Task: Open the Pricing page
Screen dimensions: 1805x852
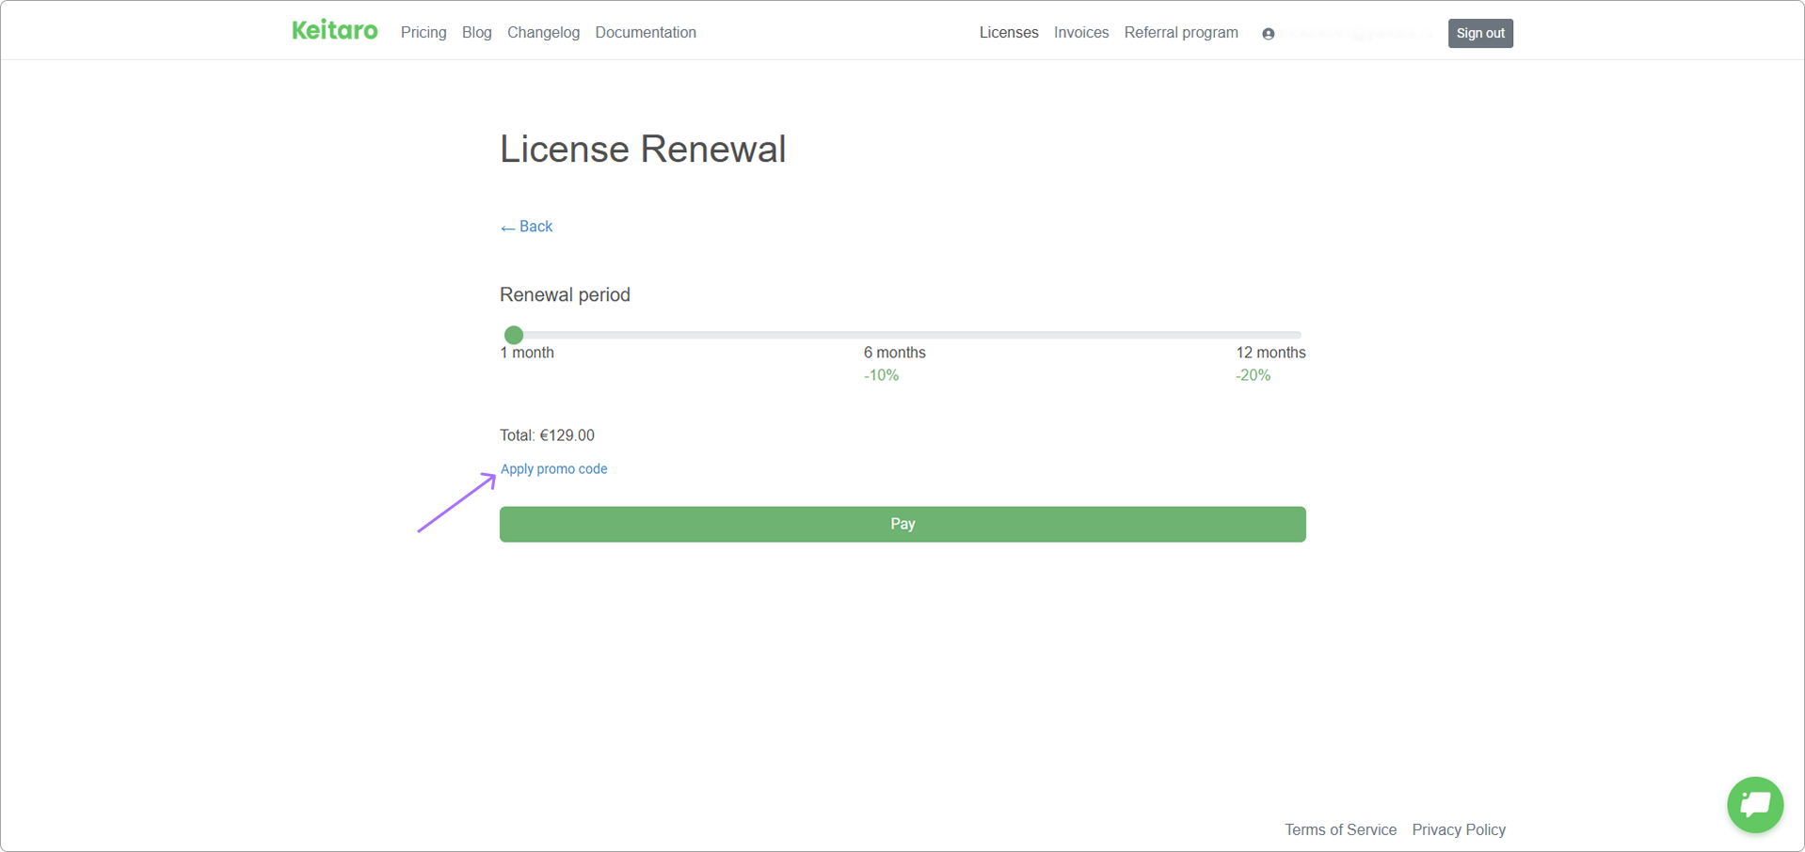Action: pyautogui.click(x=423, y=33)
